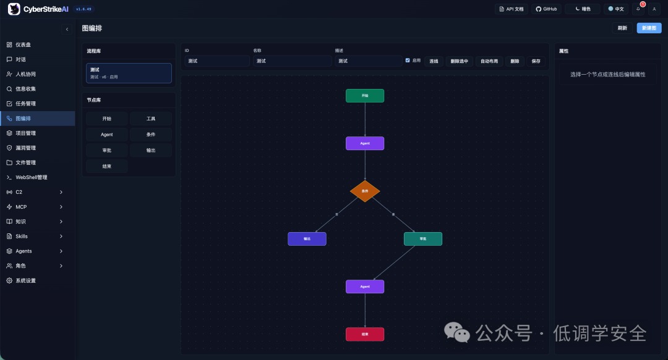668x360 pixels.
Task: Open the notifications bell
Action: (638, 9)
